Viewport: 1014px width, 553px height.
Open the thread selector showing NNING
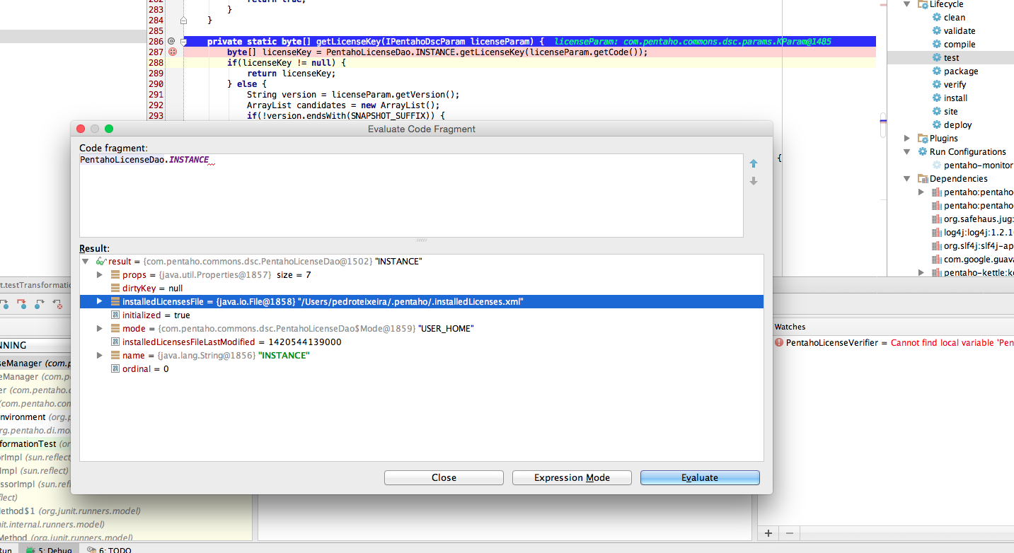coord(35,346)
